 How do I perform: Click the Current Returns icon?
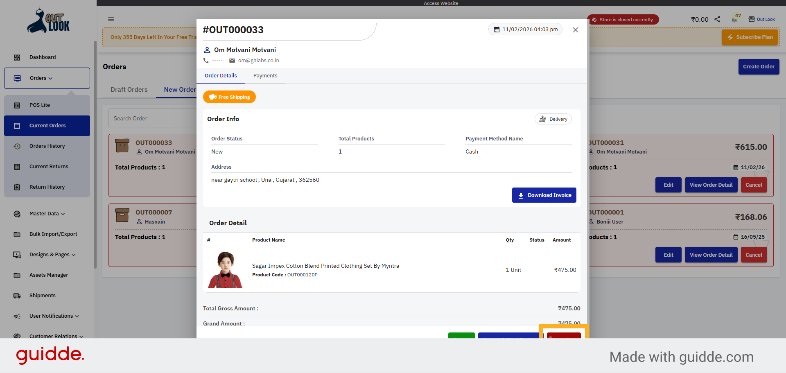coord(17,167)
